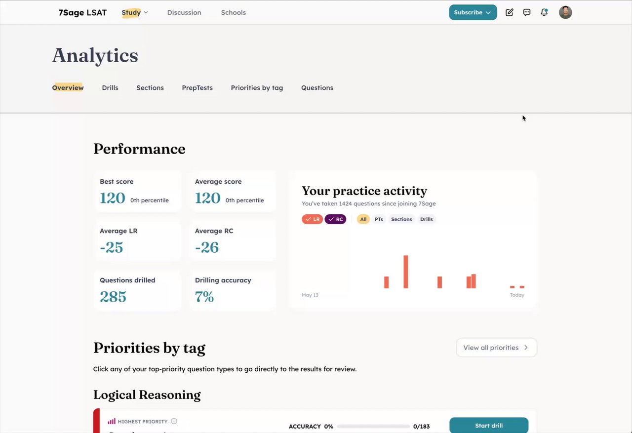
Task: Click the Highest Priority info icon
Action: [x=174, y=421]
